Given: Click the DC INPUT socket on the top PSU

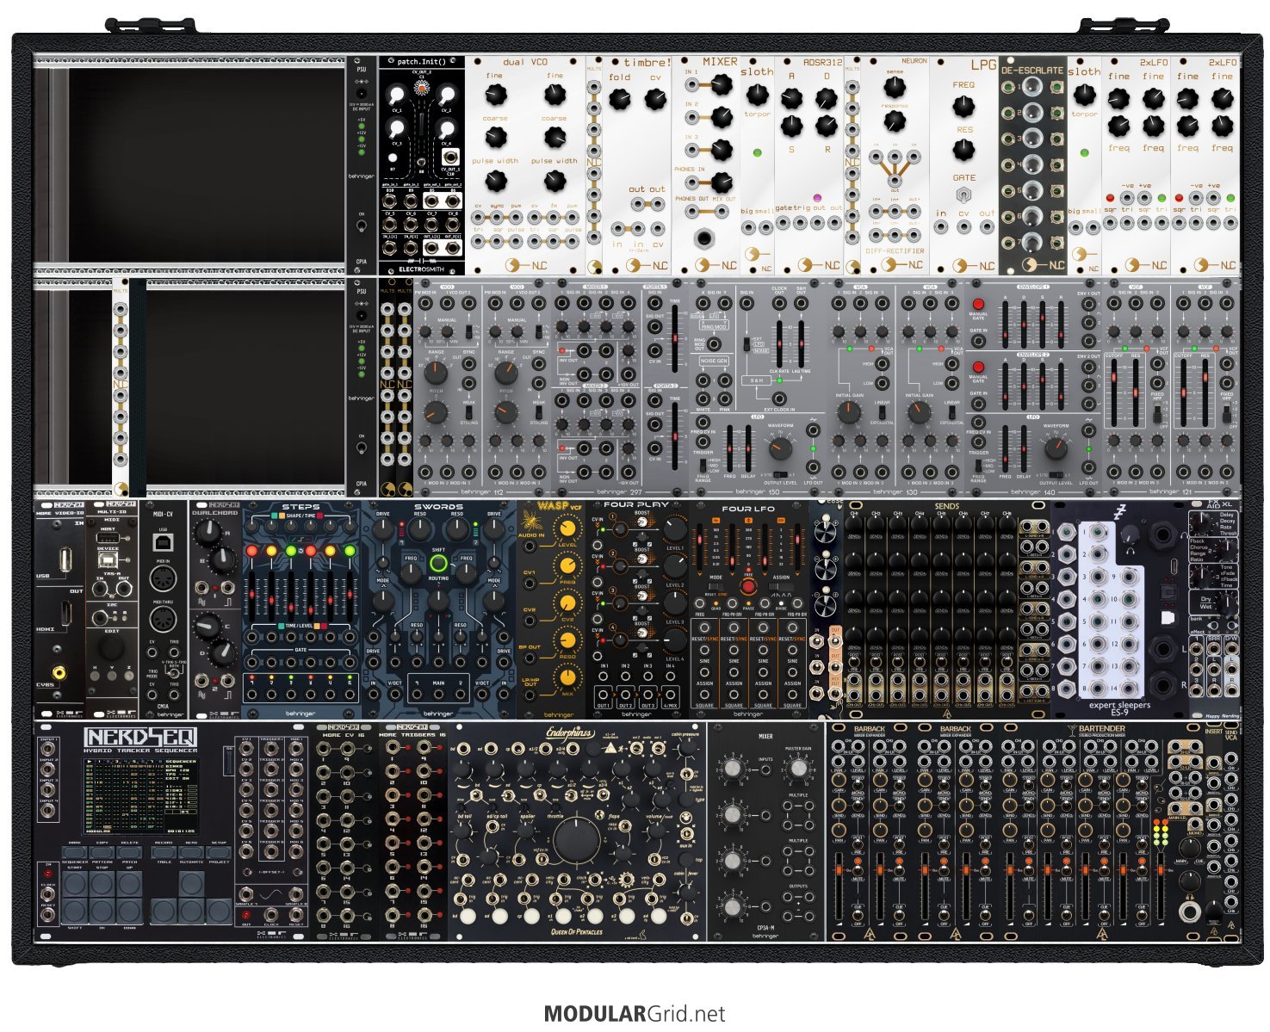Looking at the screenshot, I should 362,92.
